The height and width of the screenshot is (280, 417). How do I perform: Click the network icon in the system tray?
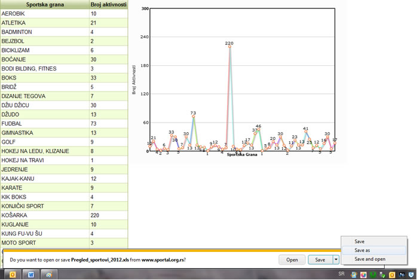tap(401, 275)
